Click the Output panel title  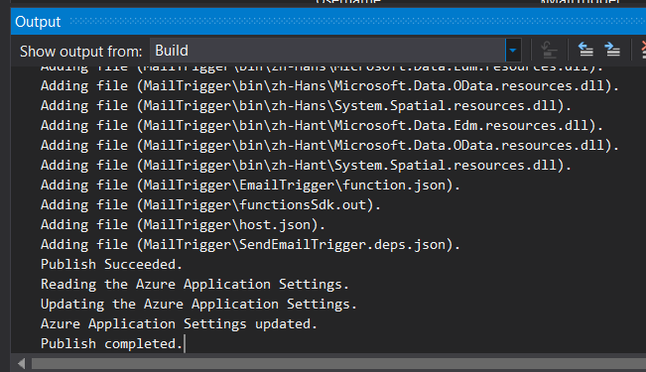(x=38, y=22)
